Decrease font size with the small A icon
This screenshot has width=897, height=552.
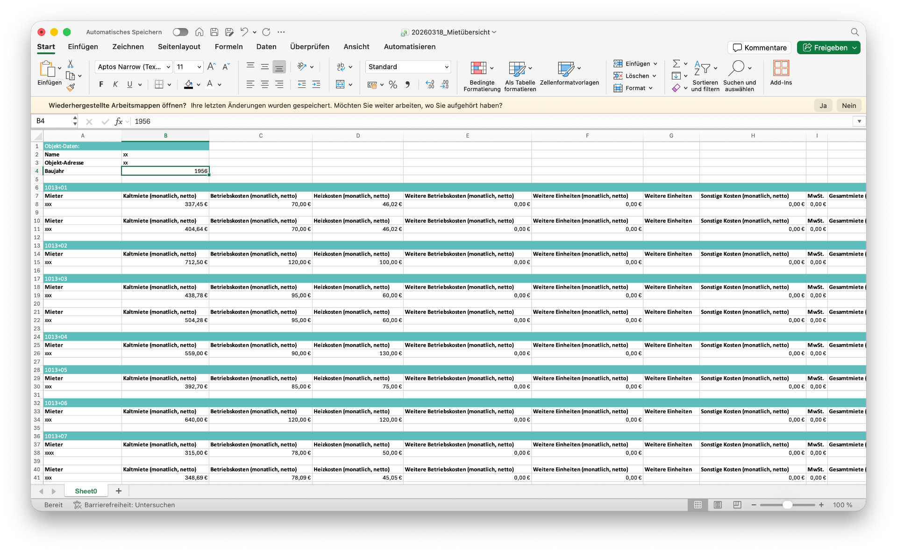tap(226, 67)
